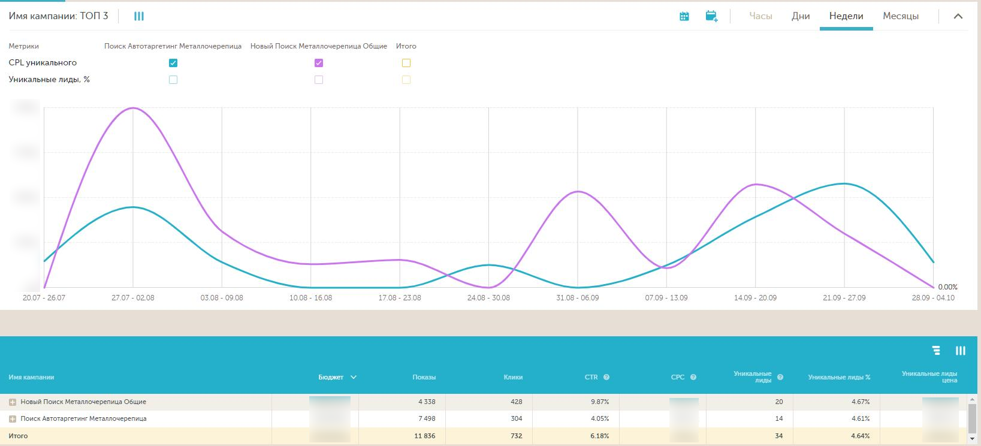
Task: Switch to the Месяцы tab
Action: 900,16
